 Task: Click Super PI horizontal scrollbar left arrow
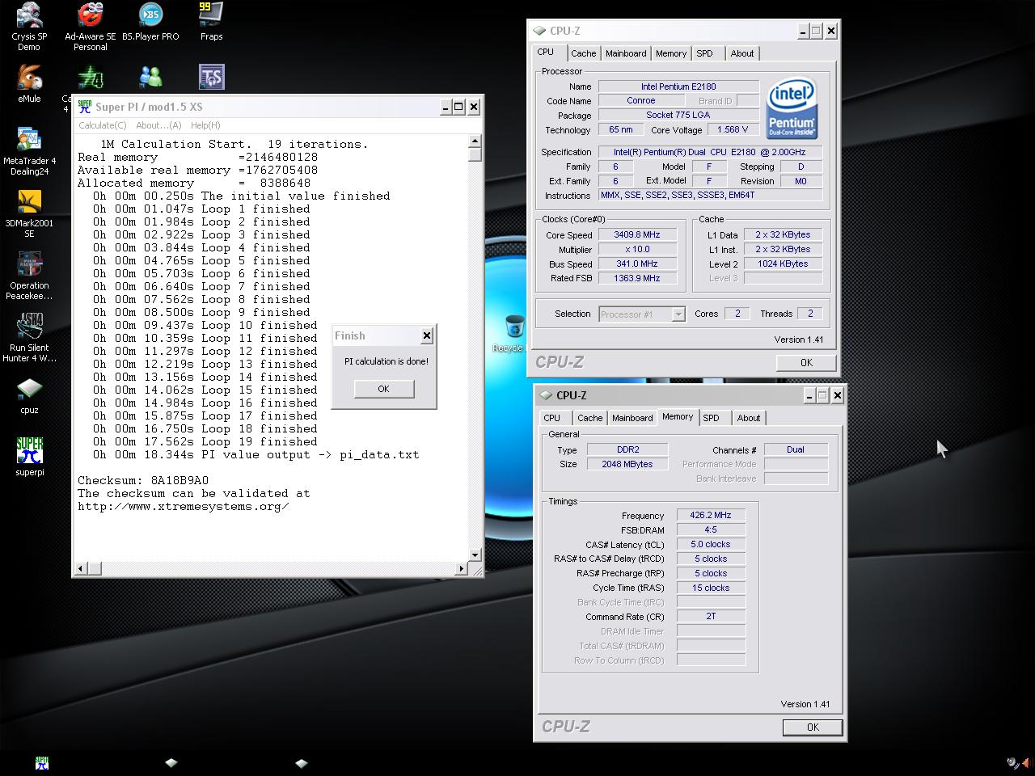pyautogui.click(x=80, y=568)
